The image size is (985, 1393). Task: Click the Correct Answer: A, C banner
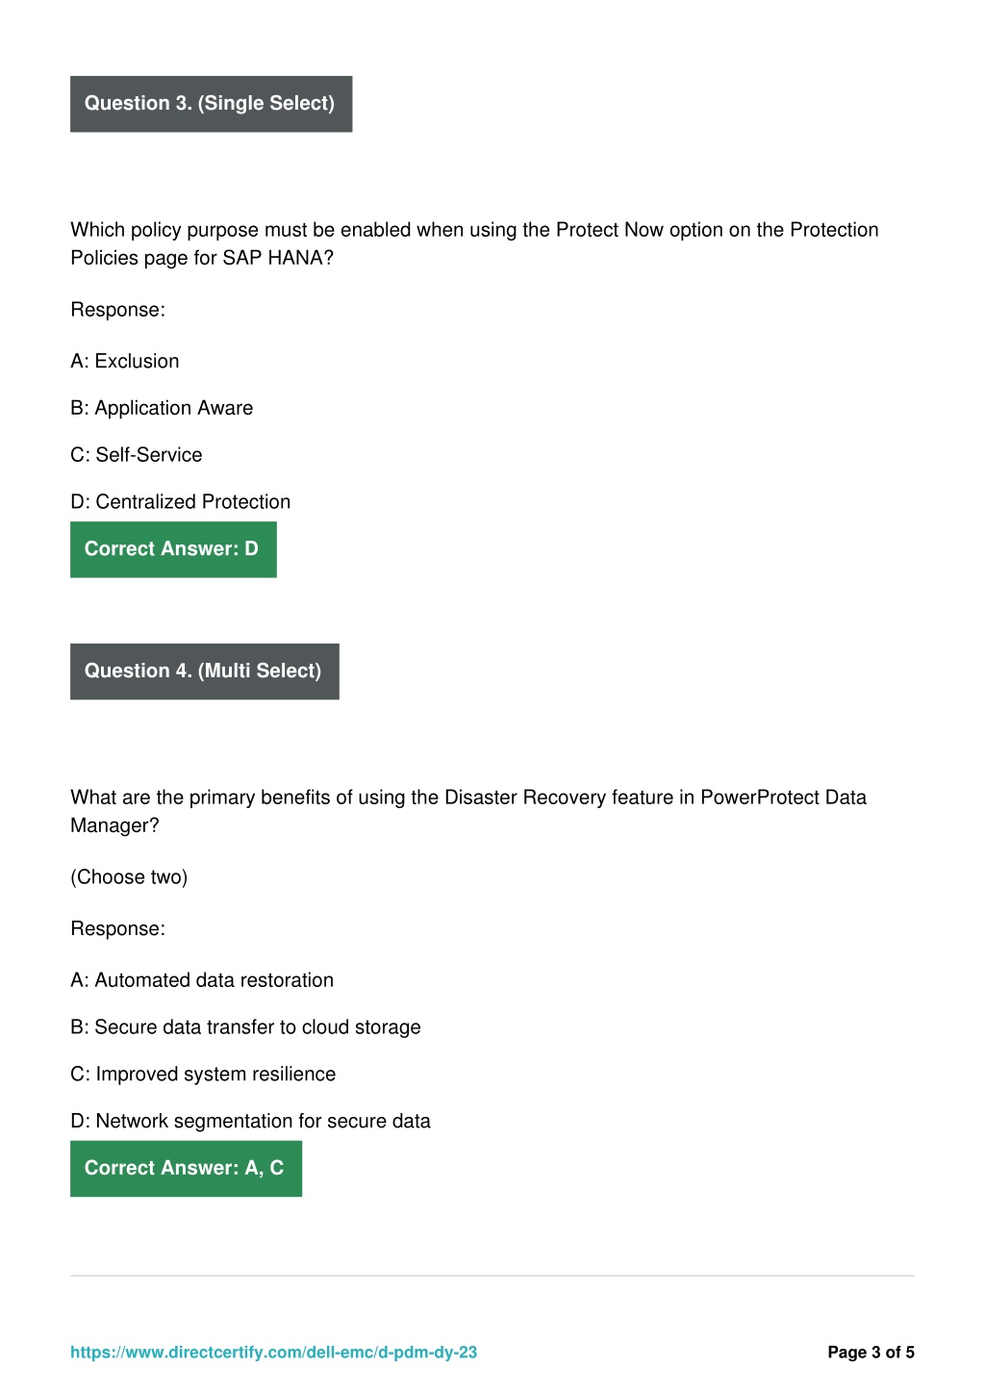[x=186, y=1169]
